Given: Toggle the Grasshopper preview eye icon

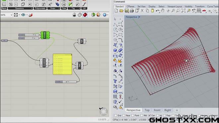Looking at the screenshot, I should (x=23, y=15).
